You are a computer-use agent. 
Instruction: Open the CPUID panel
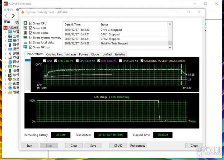click(118, 146)
